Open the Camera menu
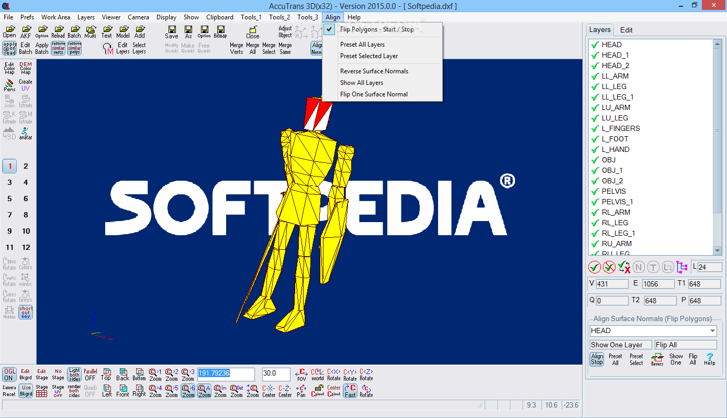This screenshot has height=418, width=727. pos(138,17)
